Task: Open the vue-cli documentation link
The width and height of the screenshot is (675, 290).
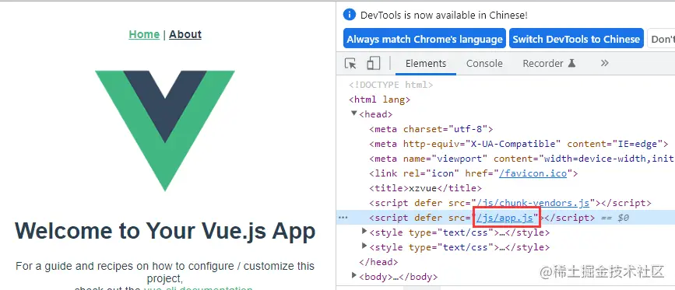Action: [198, 288]
